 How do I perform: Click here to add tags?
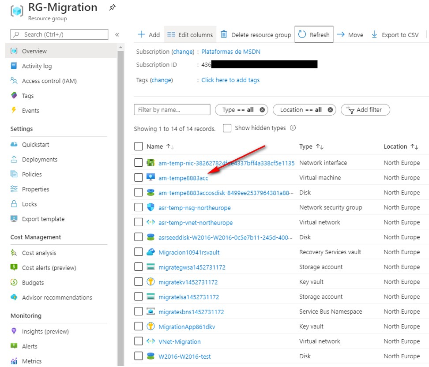pyautogui.click(x=231, y=80)
